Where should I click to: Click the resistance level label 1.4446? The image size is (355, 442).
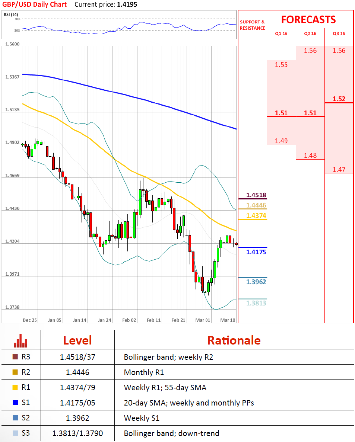click(256, 205)
